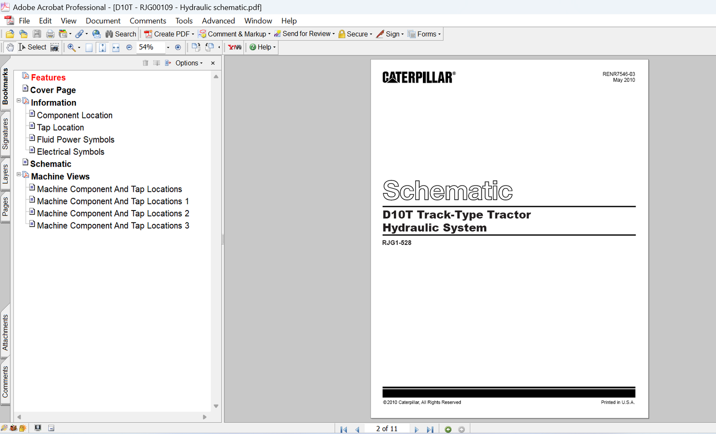Open the Schematic bookmark
The height and width of the screenshot is (434, 716).
coord(51,164)
